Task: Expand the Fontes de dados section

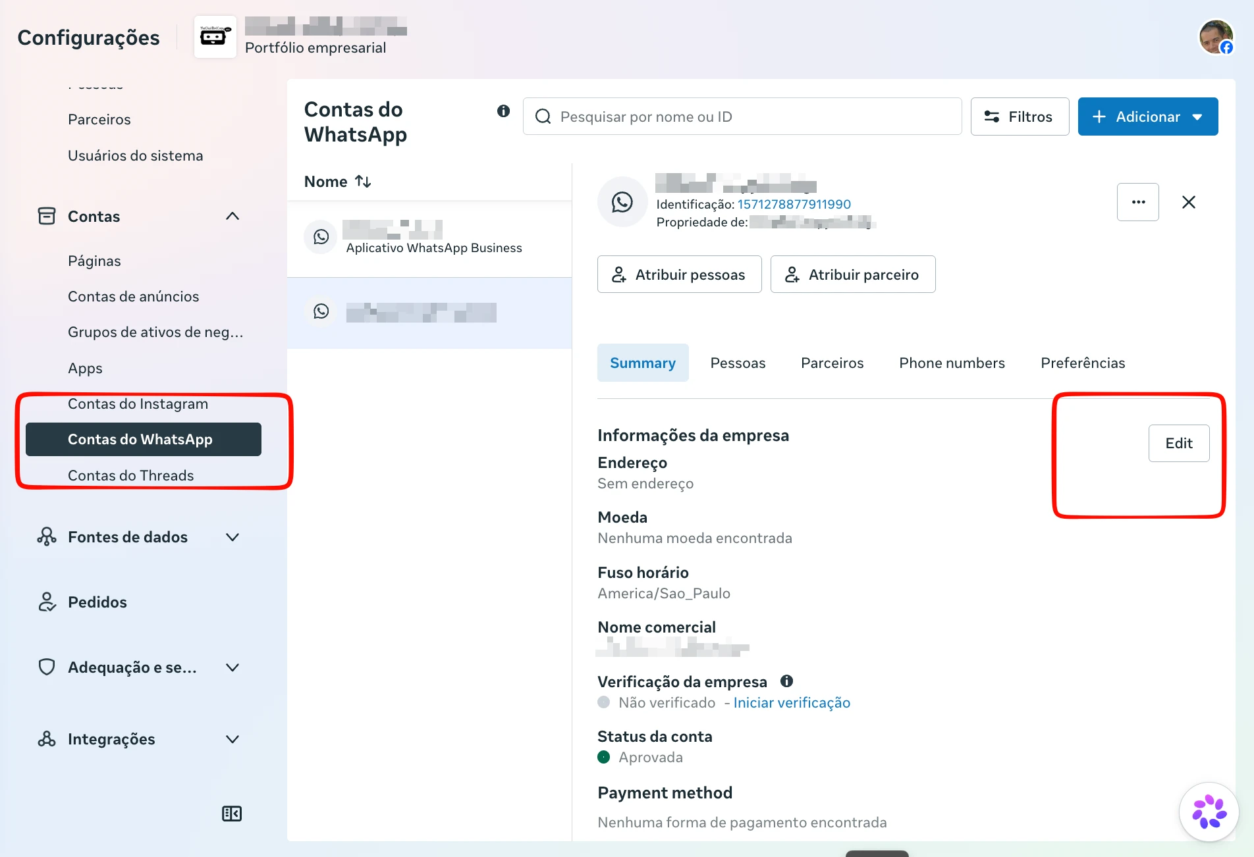Action: pos(232,537)
